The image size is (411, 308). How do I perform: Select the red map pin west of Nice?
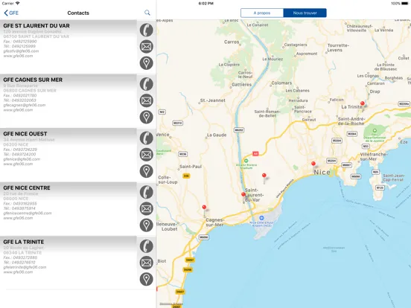pyautogui.click(x=264, y=176)
